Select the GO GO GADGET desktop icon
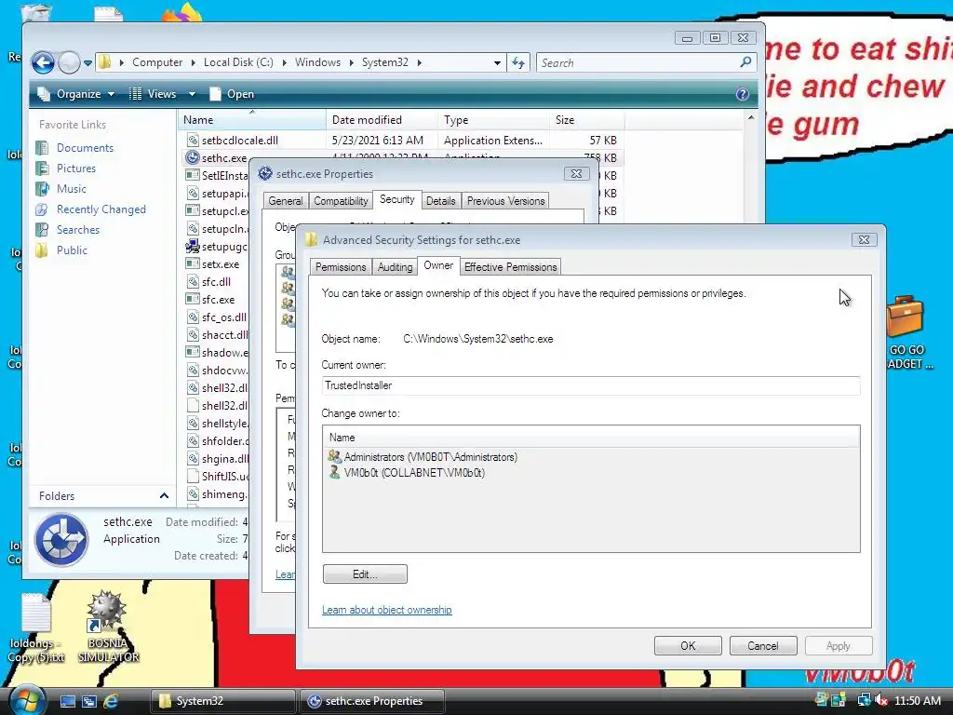953x715 pixels. [906, 332]
